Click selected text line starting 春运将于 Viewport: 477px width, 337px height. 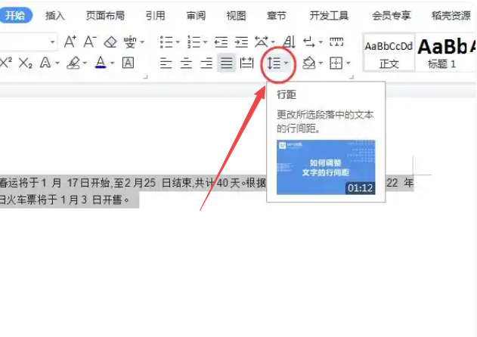pos(133,183)
